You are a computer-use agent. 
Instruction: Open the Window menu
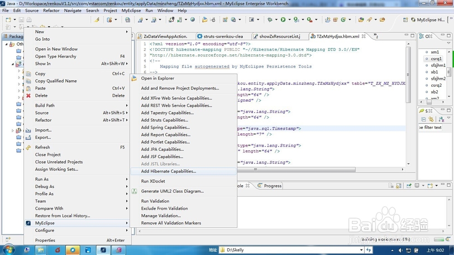pyautogui.click(x=165, y=10)
